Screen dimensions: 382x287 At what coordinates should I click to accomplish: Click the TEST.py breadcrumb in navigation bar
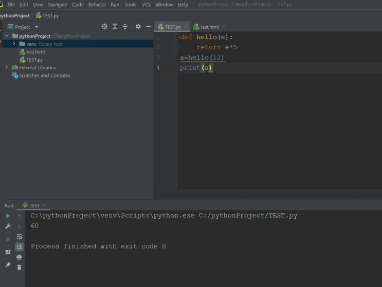tap(47, 16)
